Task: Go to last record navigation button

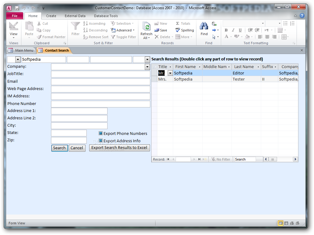Action: (x=199, y=159)
